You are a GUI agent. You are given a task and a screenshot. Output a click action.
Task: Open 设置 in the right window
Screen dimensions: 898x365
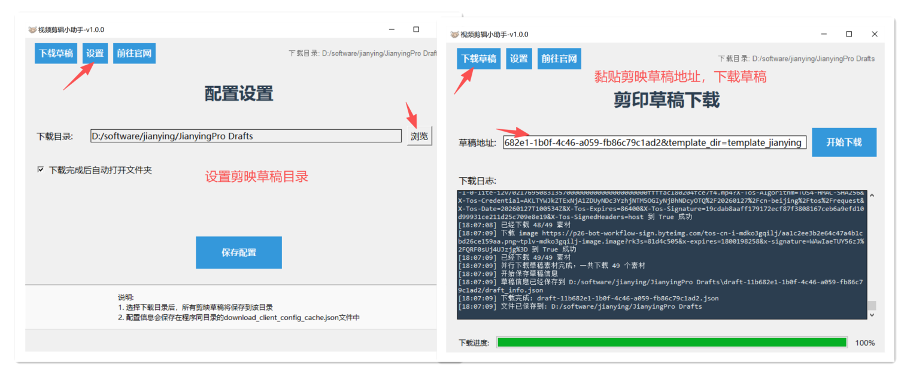pyautogui.click(x=518, y=59)
